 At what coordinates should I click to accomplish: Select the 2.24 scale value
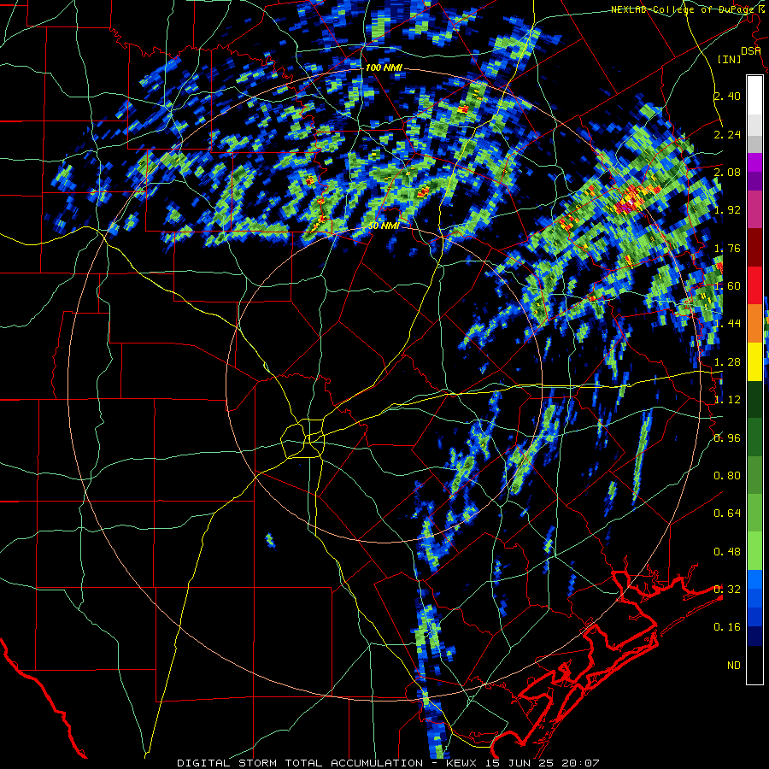727,134
